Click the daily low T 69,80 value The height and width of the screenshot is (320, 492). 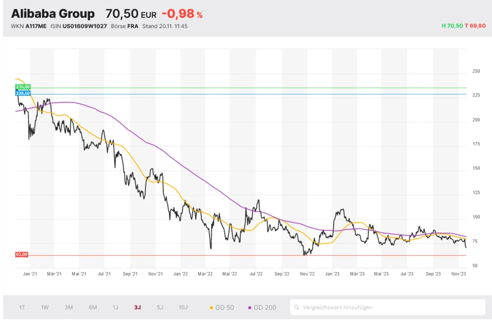click(x=475, y=26)
